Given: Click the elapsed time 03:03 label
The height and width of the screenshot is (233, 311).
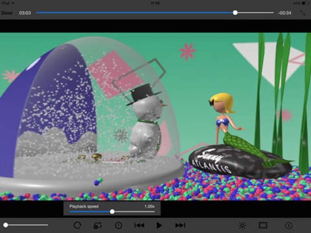Looking at the screenshot, I should pyautogui.click(x=25, y=13).
